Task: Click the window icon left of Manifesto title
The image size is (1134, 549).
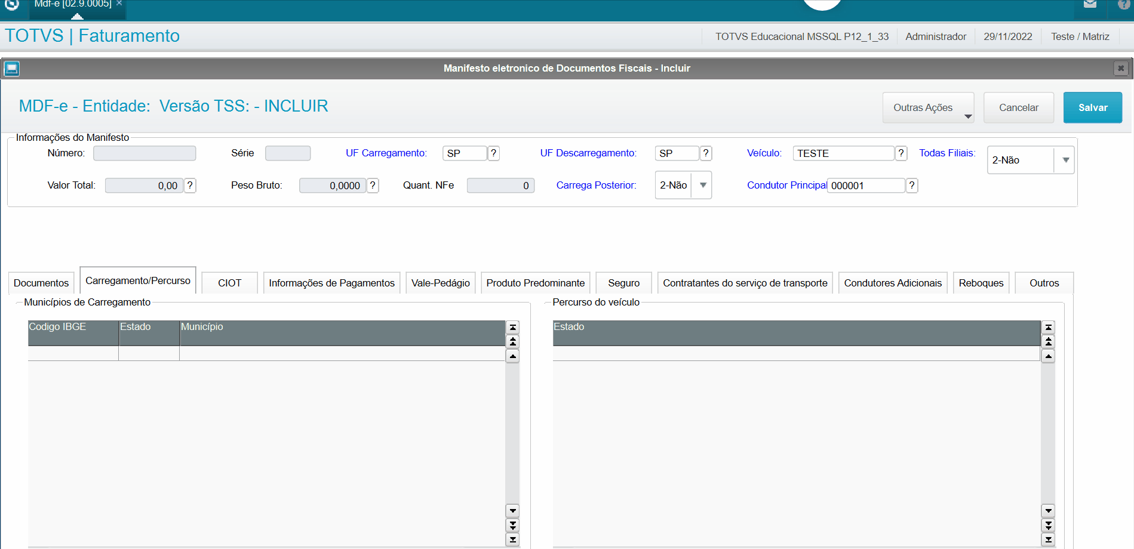Action: pos(12,69)
